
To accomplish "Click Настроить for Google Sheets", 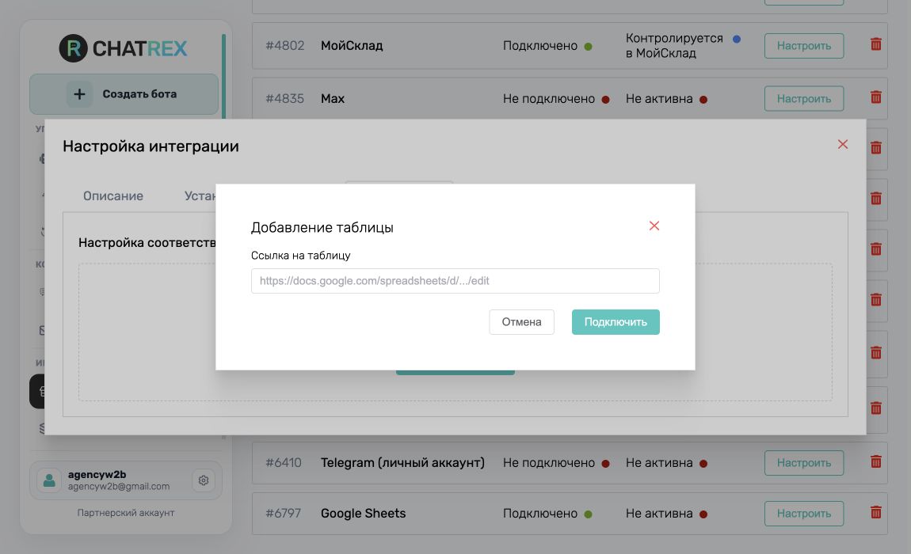I will tap(803, 514).
